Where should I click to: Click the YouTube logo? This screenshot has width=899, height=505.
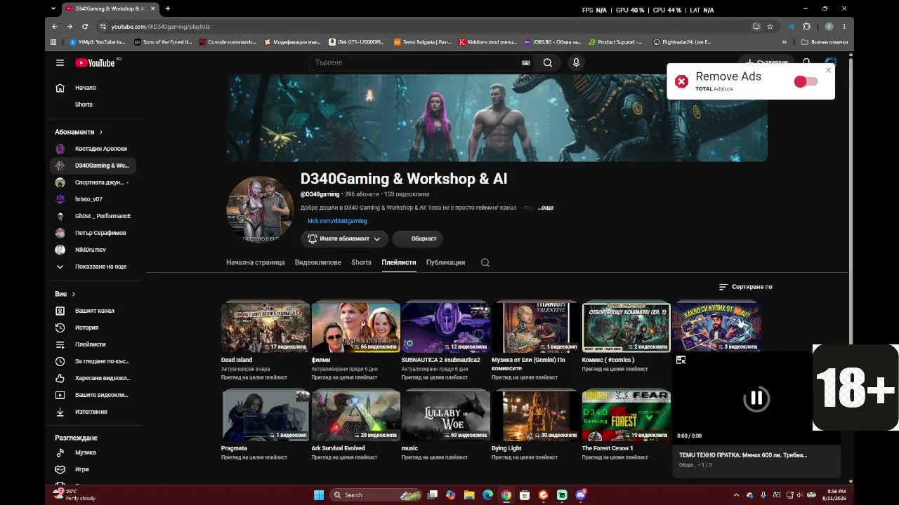coord(95,62)
